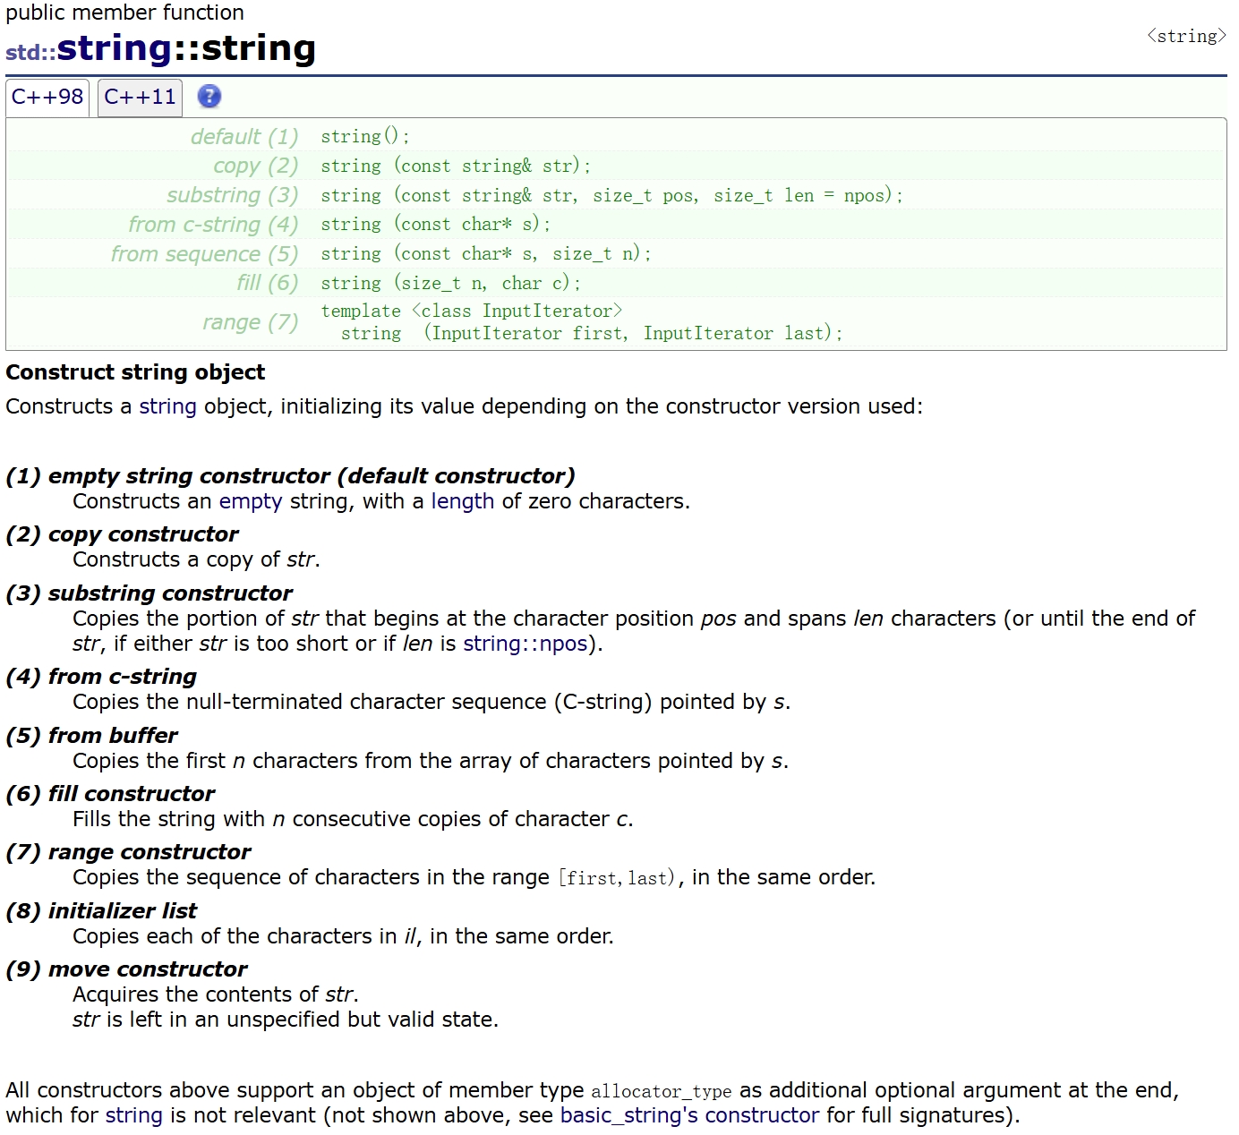The width and height of the screenshot is (1239, 1135).
Task: Click 'Fills the string with n consecutive' sentence
Action: 353,819
